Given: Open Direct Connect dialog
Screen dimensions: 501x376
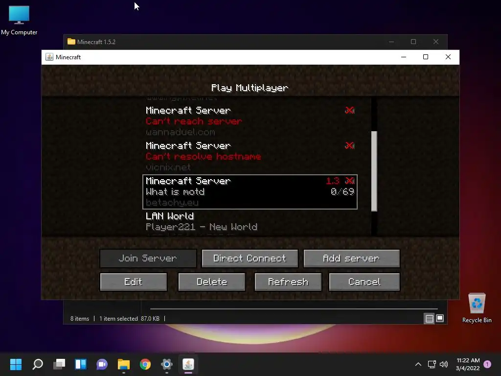Looking at the screenshot, I should pyautogui.click(x=250, y=258).
